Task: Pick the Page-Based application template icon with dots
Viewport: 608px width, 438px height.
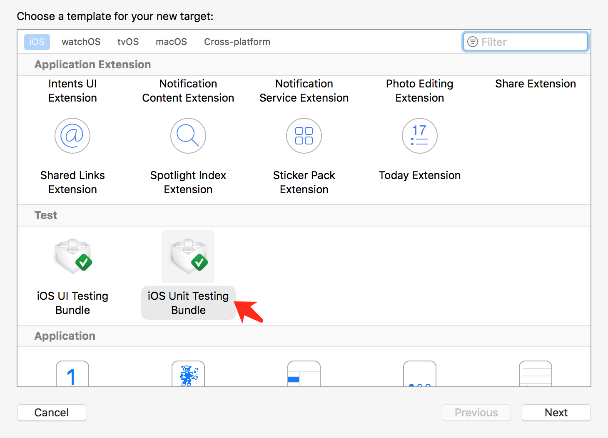Action: point(420,373)
